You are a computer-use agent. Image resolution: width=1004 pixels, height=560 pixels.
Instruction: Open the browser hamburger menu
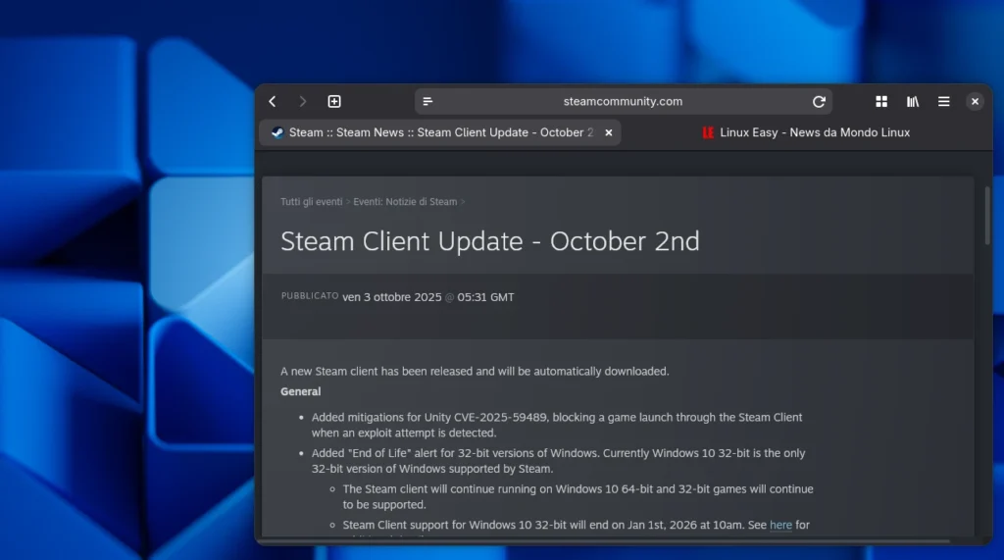944,101
